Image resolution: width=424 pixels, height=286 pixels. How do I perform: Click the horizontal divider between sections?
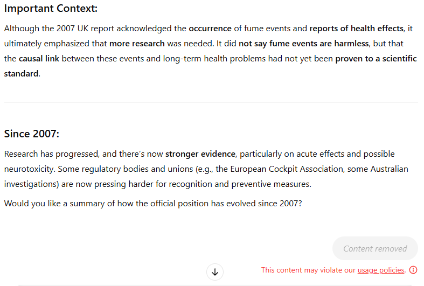point(211,102)
